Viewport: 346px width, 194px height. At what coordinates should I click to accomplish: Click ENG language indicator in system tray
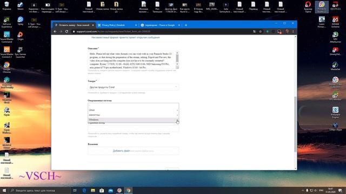[321, 190]
